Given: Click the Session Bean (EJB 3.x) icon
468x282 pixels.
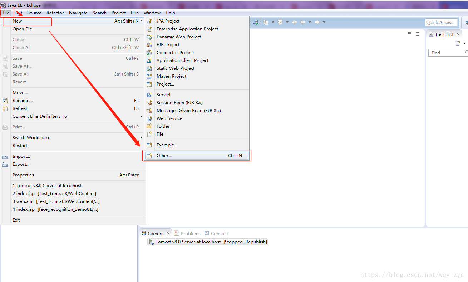Looking at the screenshot, I should (x=149, y=103).
